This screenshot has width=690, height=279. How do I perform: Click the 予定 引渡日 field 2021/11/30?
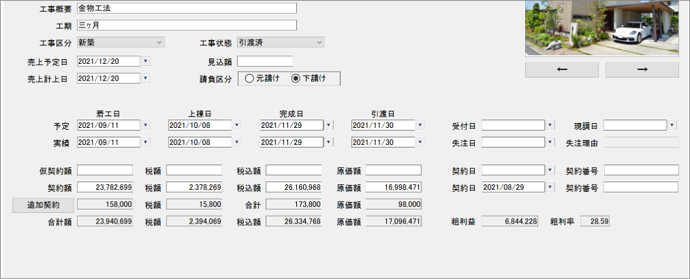point(383,126)
